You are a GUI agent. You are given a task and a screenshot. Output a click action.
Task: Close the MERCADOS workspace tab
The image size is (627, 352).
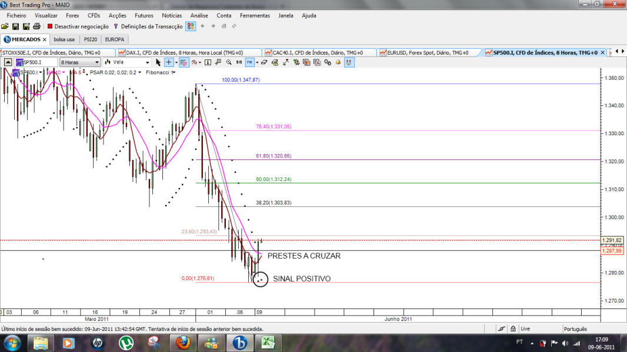(44, 39)
